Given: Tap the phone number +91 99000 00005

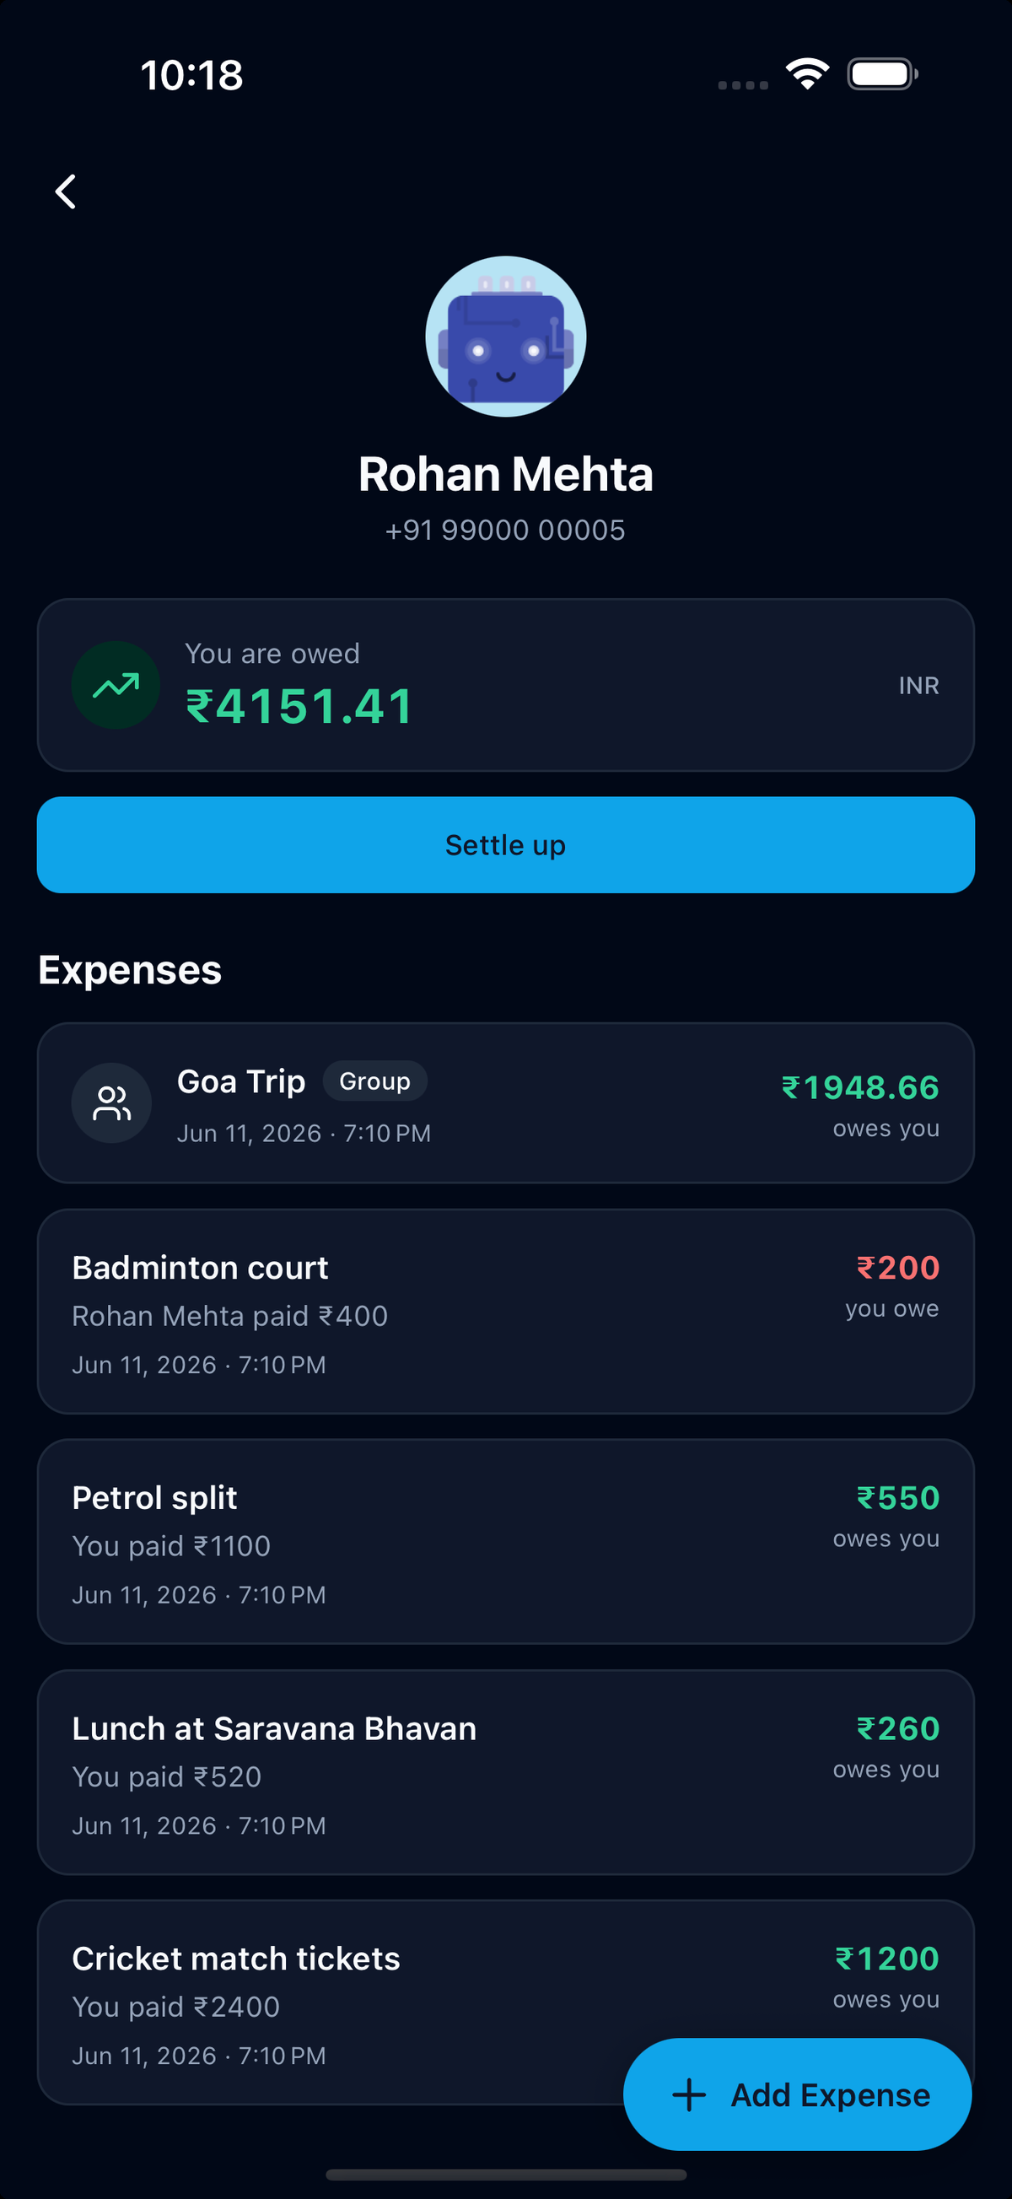Looking at the screenshot, I should (x=505, y=530).
